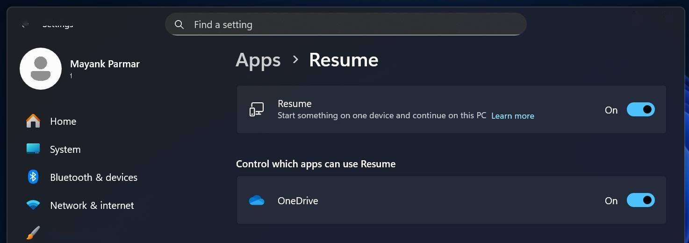Disable Resume for OneDrive toggle
Image resolution: width=689 pixels, height=243 pixels.
tap(640, 200)
